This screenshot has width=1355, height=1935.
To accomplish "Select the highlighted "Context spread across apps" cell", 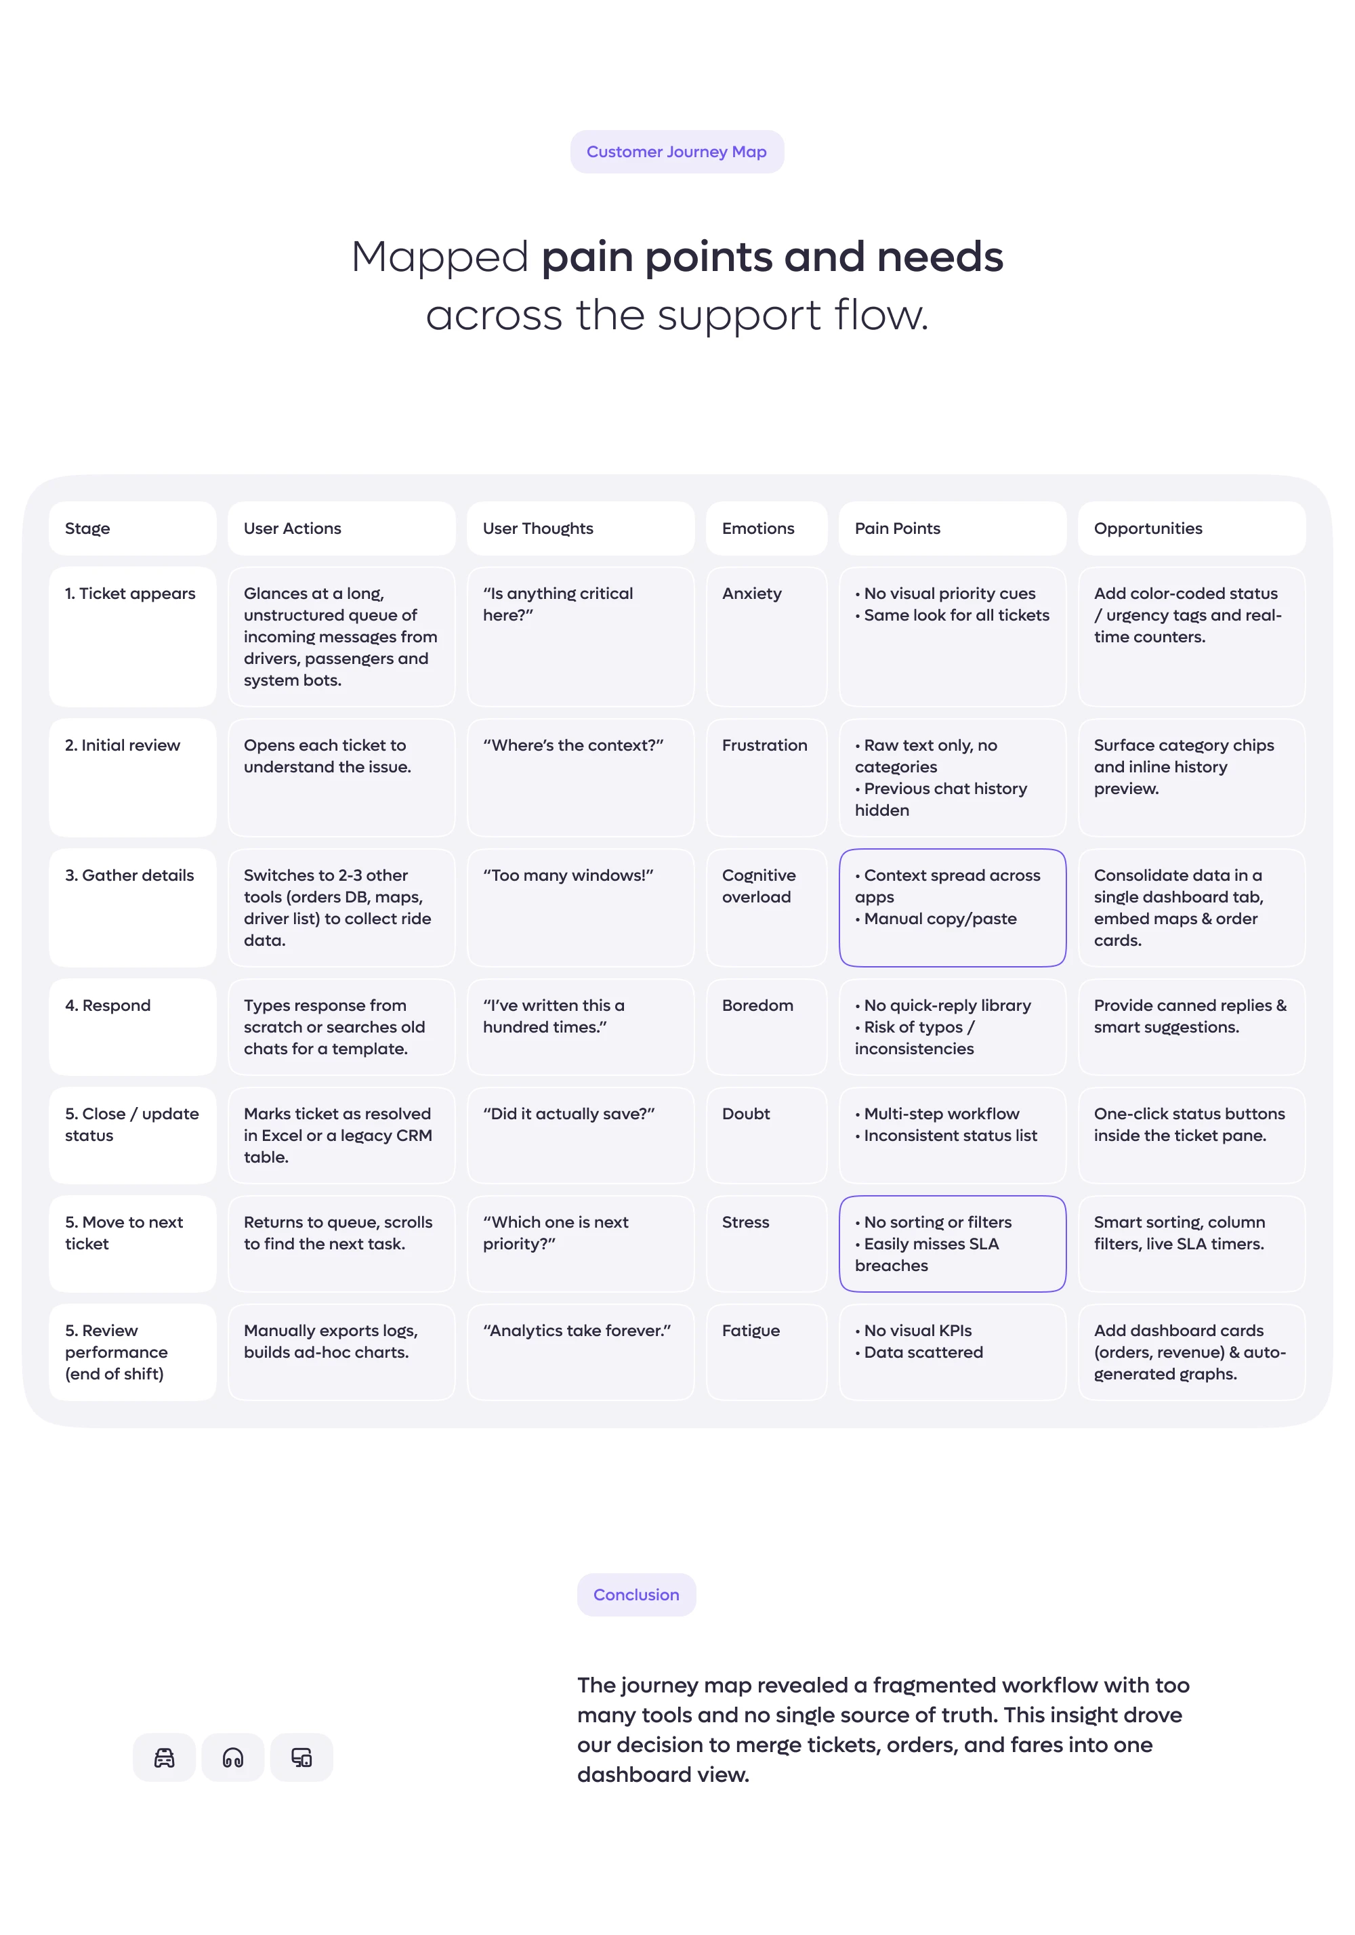I will point(952,908).
